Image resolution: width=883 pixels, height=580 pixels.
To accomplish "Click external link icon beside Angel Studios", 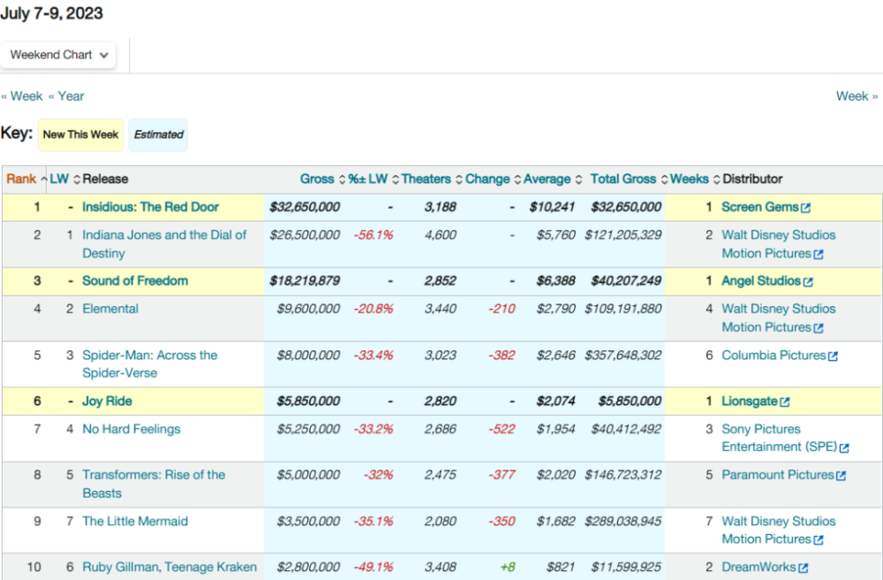I will tap(808, 282).
